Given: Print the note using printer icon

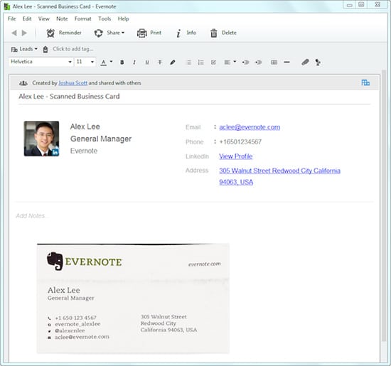Looking at the screenshot, I should (x=142, y=33).
